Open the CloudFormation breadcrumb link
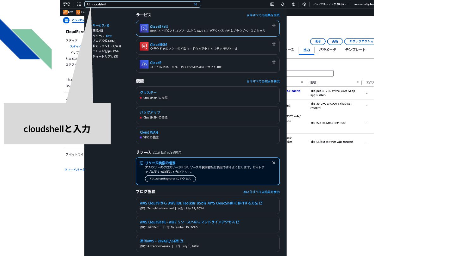Image resolution: width=455 pixels, height=256 pixels. (78, 21)
